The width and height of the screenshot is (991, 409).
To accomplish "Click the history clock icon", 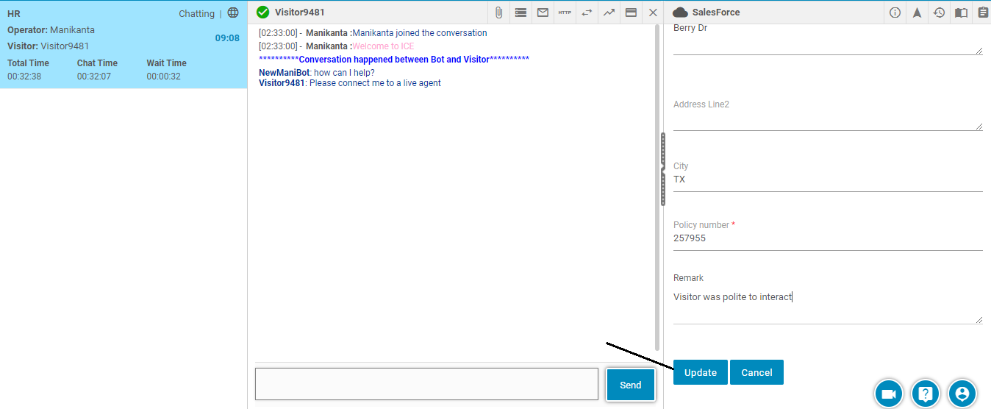I will click(939, 13).
